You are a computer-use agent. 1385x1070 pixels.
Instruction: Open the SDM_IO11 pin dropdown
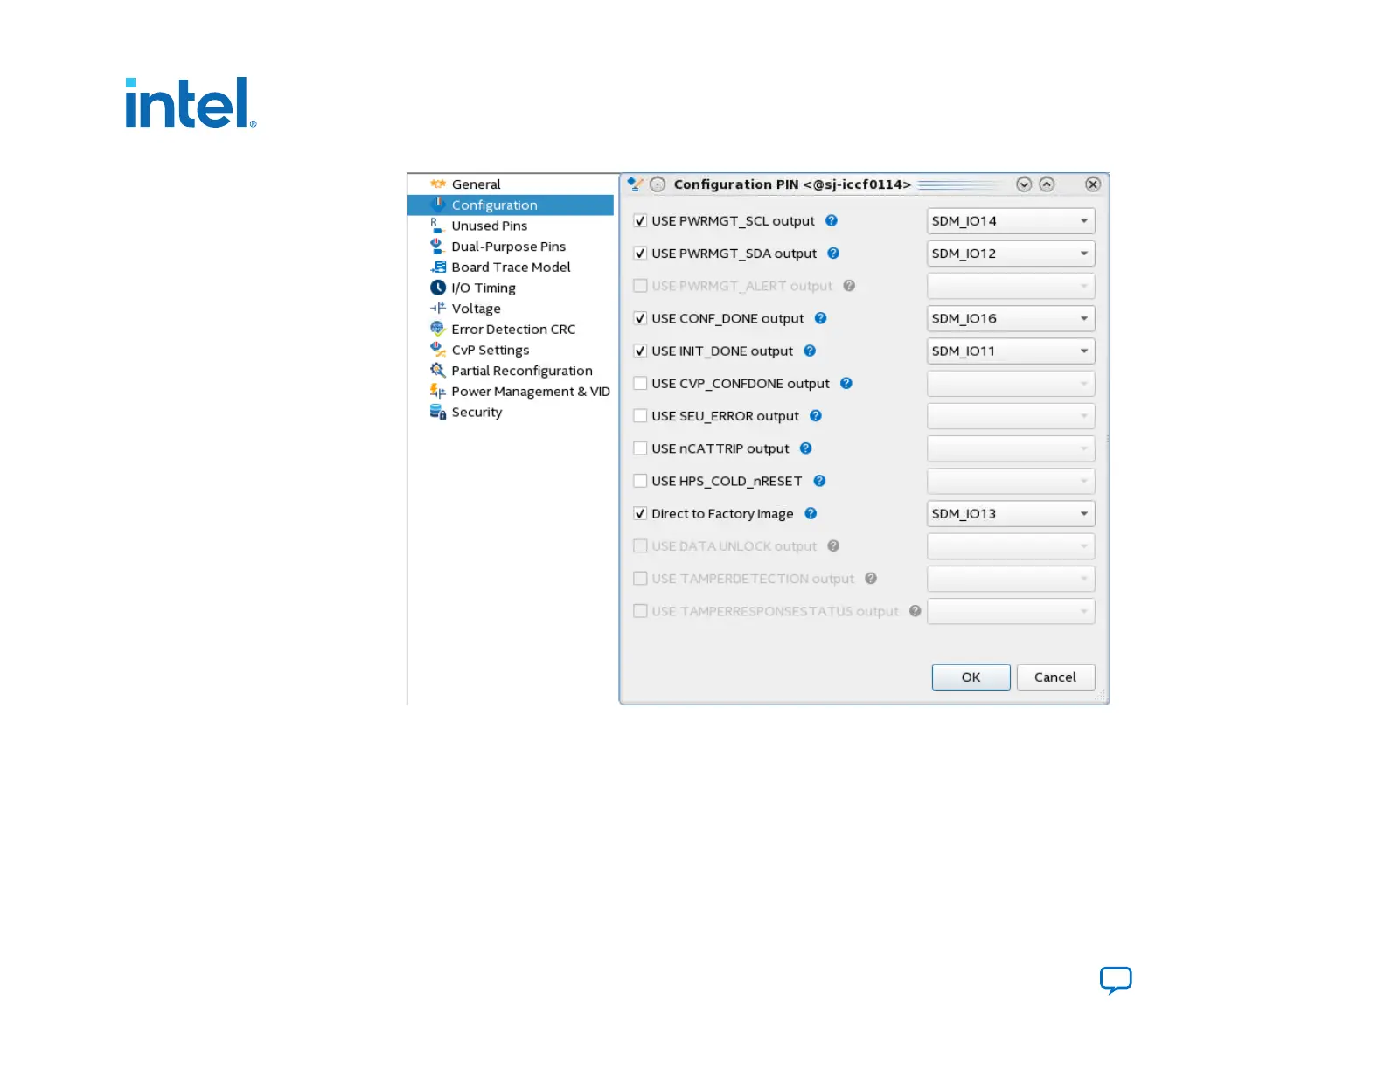[x=1011, y=351]
